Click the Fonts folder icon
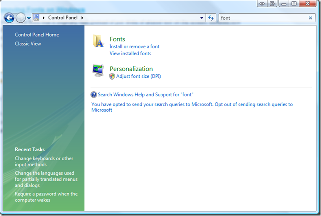This screenshot has height=216, width=321. pyautogui.click(x=98, y=41)
